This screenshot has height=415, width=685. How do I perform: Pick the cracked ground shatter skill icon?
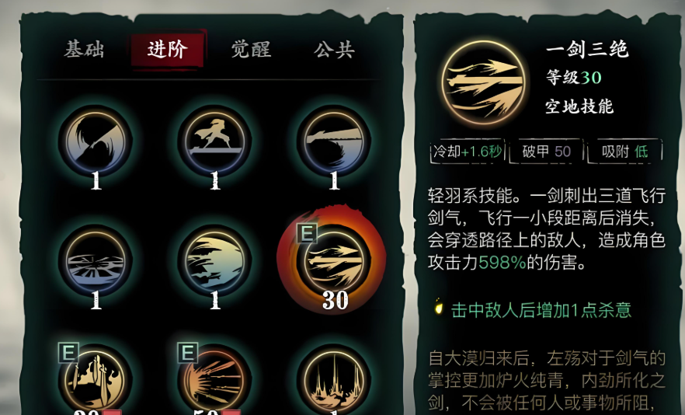pos(96,260)
